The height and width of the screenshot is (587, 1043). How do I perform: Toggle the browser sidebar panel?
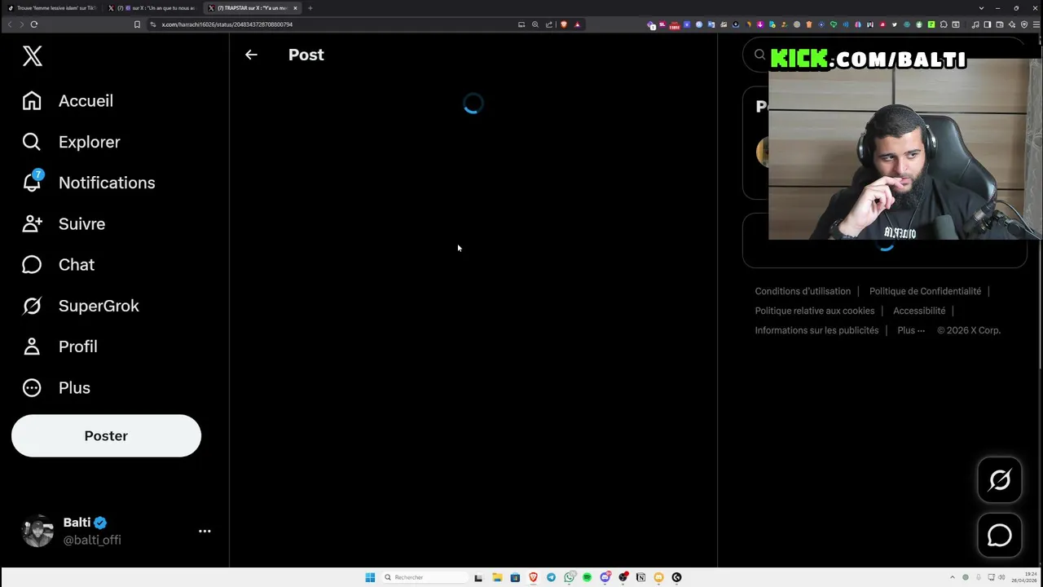988,24
